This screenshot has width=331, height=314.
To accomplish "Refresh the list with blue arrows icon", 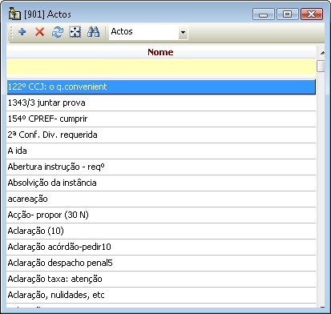I will coord(58,32).
